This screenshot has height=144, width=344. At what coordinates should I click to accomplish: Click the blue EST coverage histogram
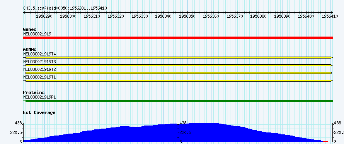175,132
